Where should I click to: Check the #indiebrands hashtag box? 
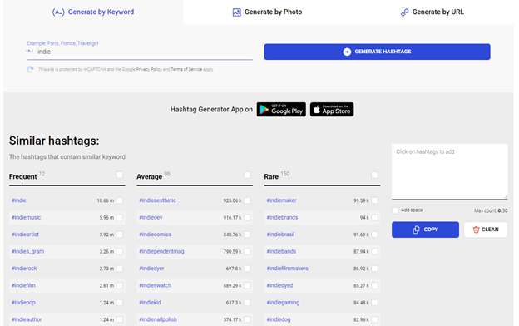374,217
